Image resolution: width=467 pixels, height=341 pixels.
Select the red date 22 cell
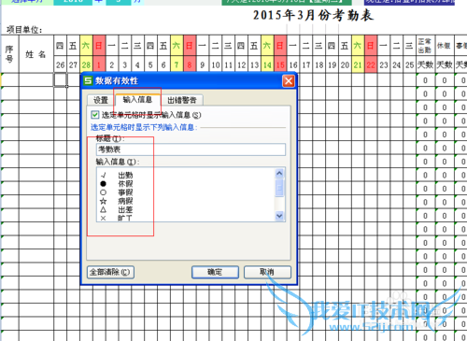371,64
